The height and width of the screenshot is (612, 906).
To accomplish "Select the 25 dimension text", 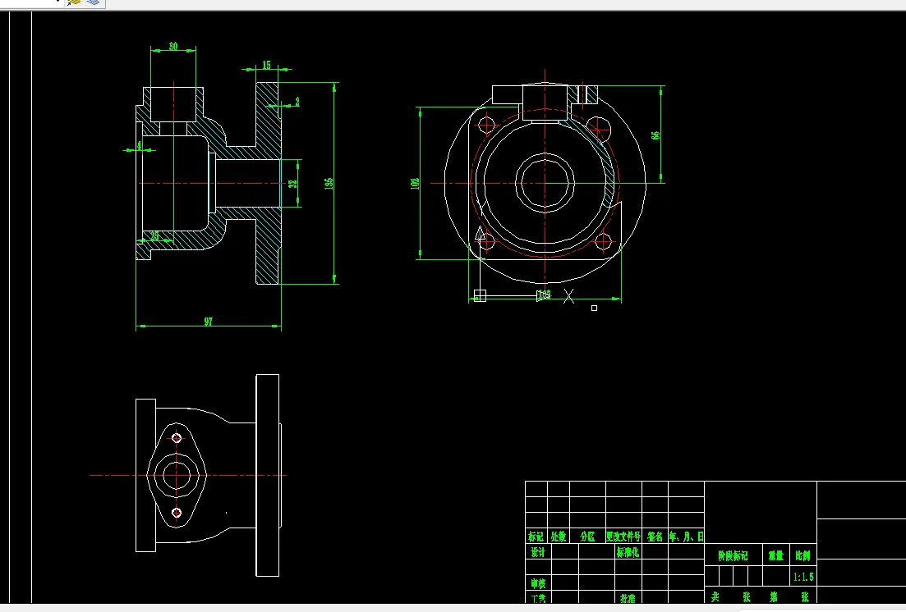I will [155, 235].
